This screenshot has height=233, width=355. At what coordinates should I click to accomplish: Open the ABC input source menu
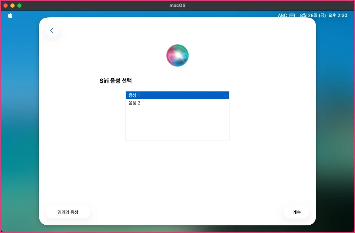(x=282, y=15)
